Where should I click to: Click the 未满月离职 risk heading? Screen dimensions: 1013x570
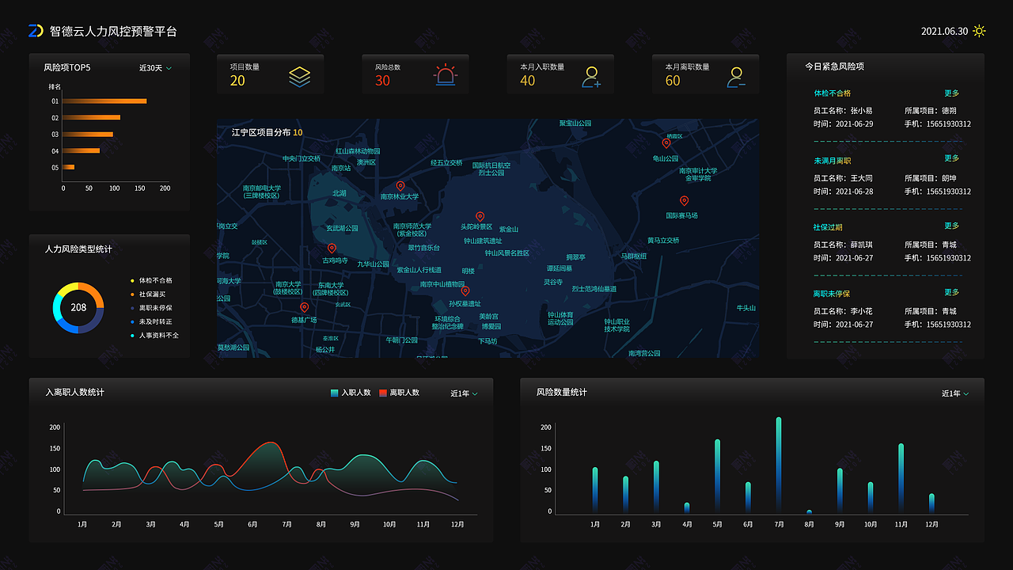pyautogui.click(x=833, y=161)
